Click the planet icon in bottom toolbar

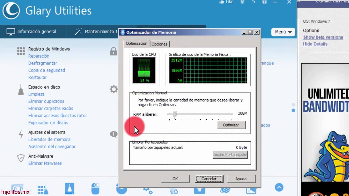(226, 189)
